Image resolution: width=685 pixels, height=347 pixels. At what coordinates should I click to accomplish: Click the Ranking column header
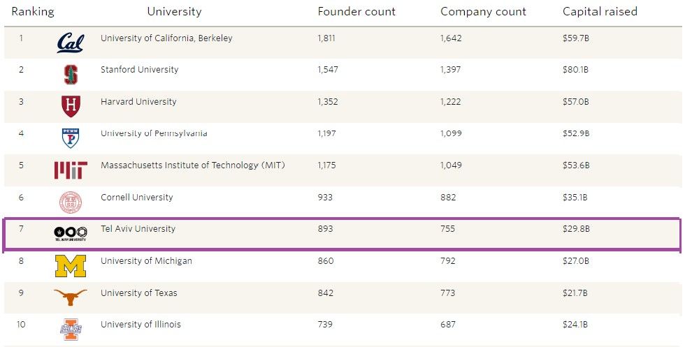click(x=32, y=12)
